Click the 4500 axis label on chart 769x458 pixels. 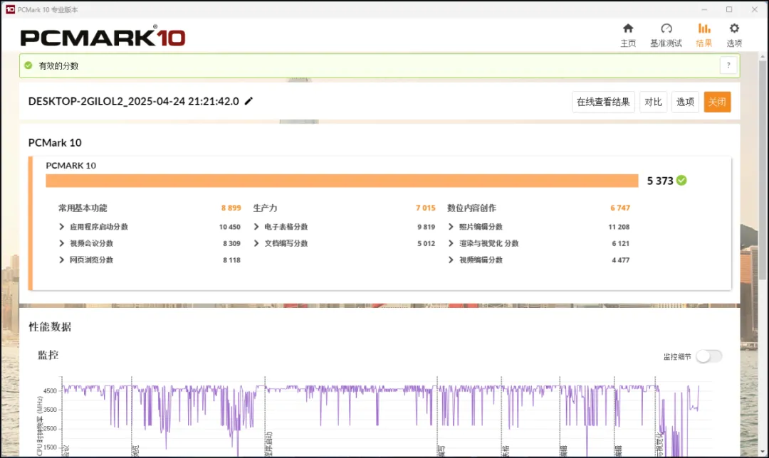50,391
